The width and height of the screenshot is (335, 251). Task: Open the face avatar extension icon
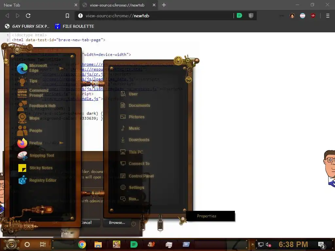292,16
